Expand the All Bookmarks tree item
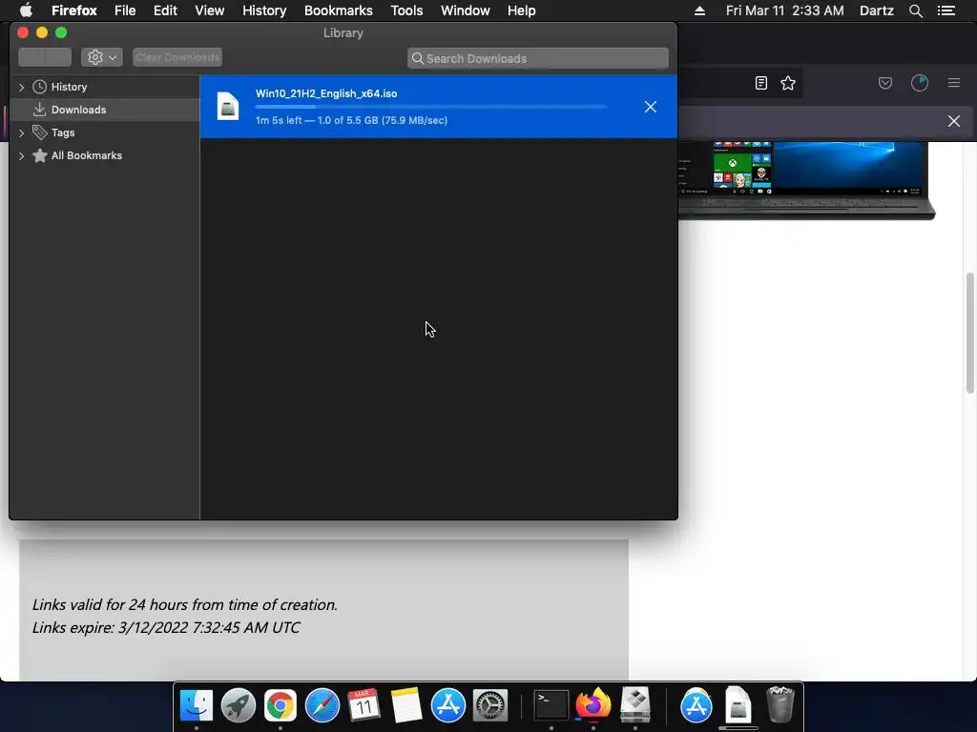977x732 pixels. tap(22, 155)
